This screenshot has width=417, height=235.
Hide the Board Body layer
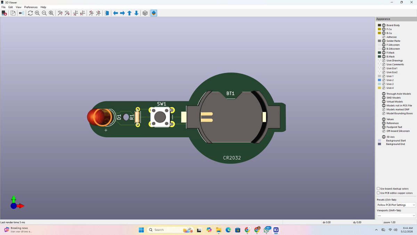[x=384, y=25]
